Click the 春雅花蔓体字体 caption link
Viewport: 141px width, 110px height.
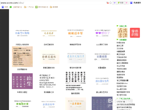[x=49, y=68]
